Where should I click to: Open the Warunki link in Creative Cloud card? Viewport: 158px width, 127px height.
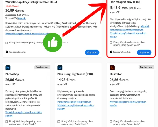click(22, 18)
